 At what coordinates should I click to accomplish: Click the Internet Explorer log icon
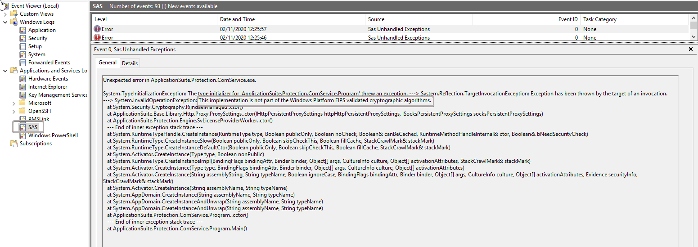[23, 87]
